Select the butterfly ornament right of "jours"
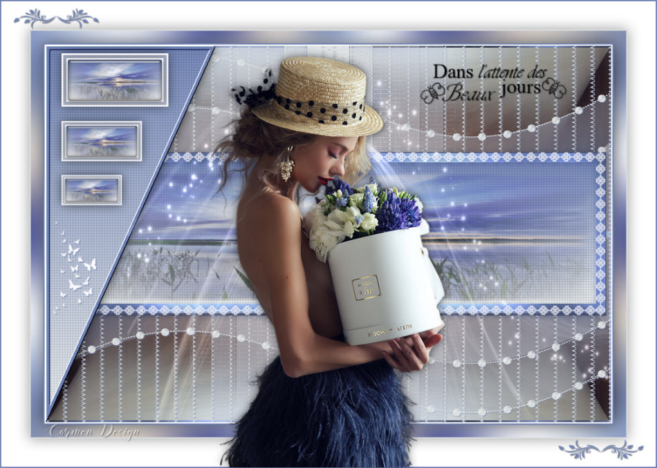Screen dimensions: 657x468 click(554, 87)
